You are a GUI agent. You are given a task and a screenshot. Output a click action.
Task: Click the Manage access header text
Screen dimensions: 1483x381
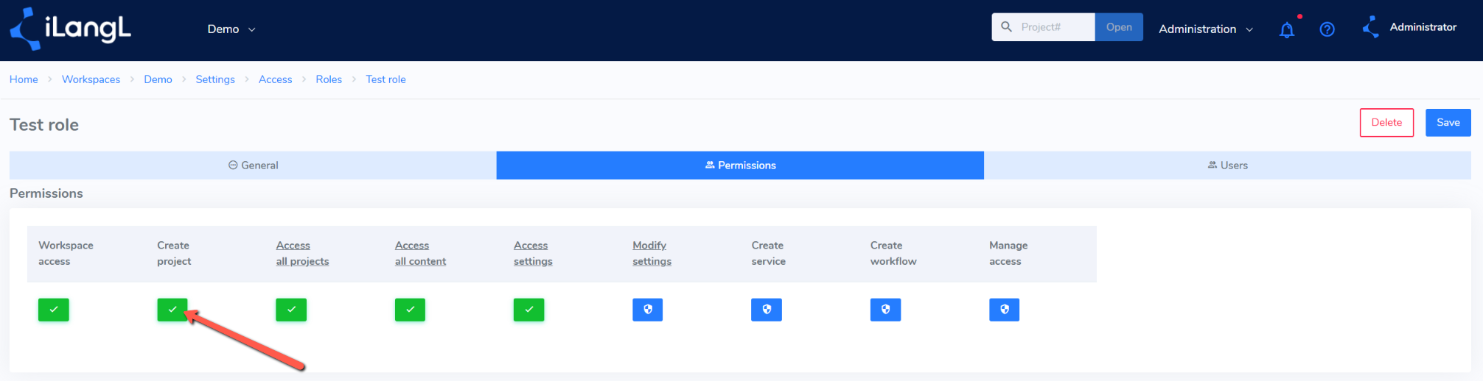coord(1008,253)
